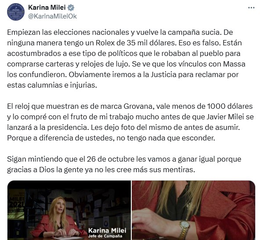Viewport: 260px width, 240px height.
Task: Click the Milei 2021 poster in left photo
Action: click(x=16, y=204)
